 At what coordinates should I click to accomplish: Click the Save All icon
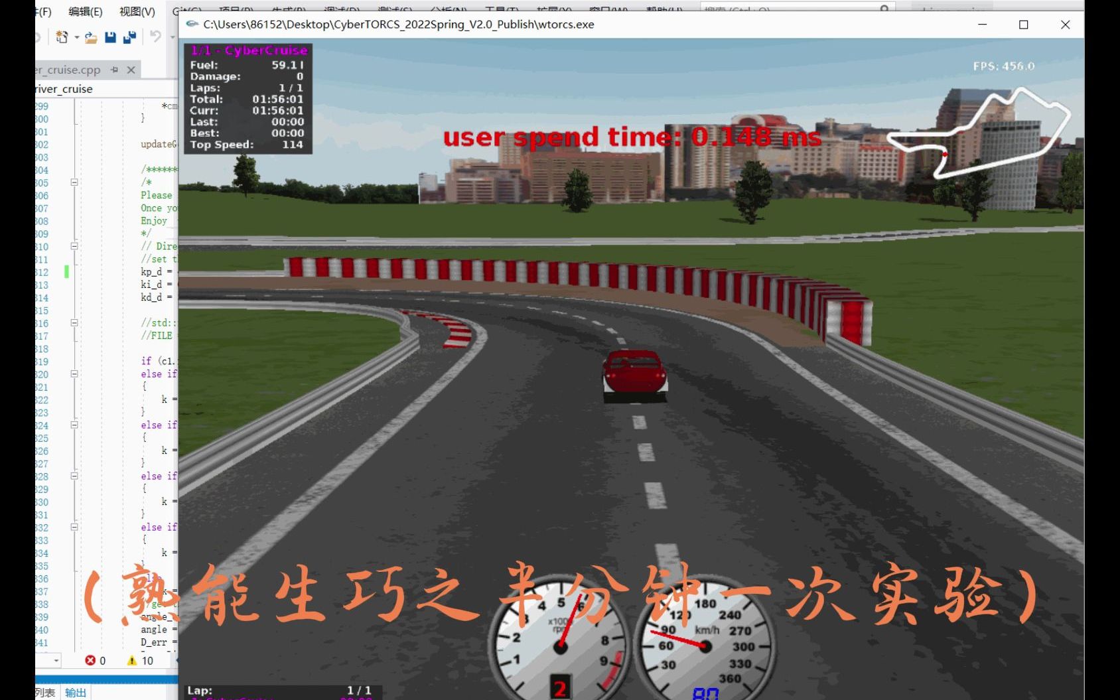click(x=129, y=37)
